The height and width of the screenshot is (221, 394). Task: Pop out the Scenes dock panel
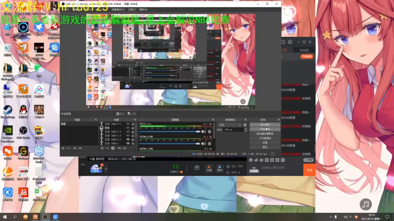[x=96, y=120]
